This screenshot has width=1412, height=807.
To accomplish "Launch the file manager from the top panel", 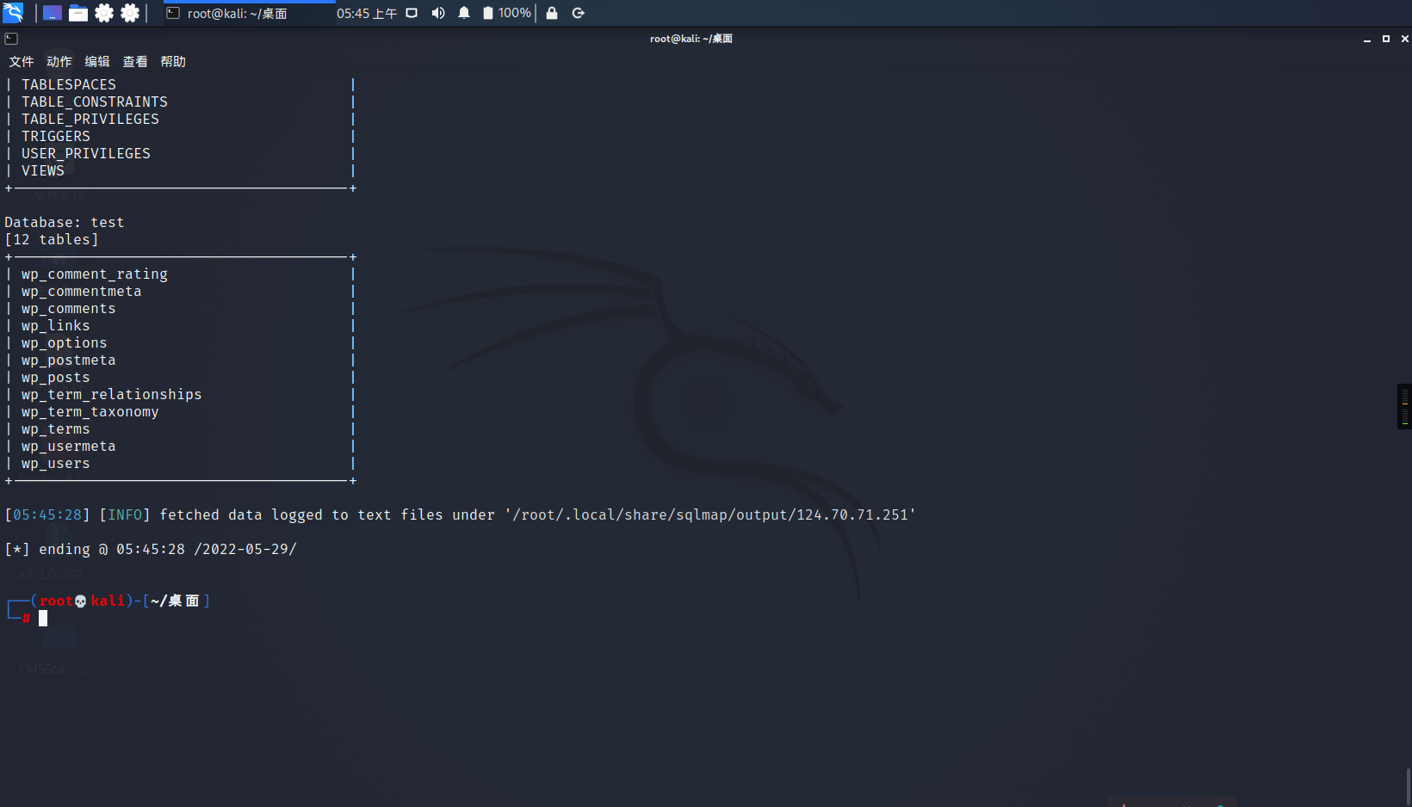I will pyautogui.click(x=77, y=12).
